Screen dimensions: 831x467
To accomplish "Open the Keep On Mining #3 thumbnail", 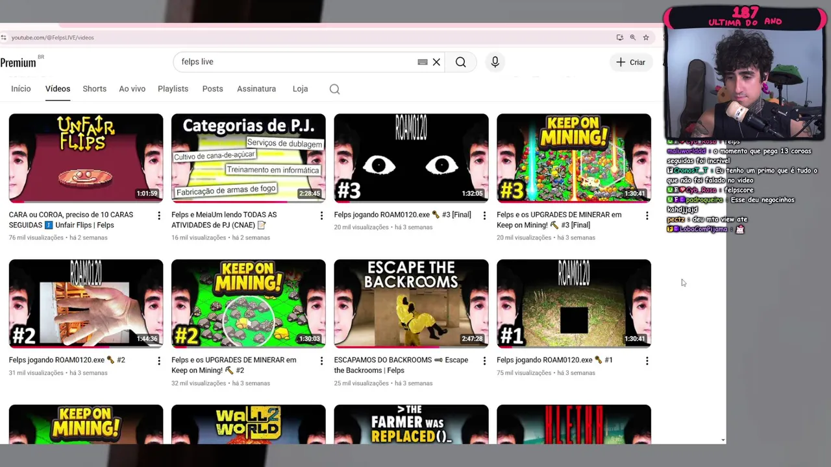I will pyautogui.click(x=574, y=158).
